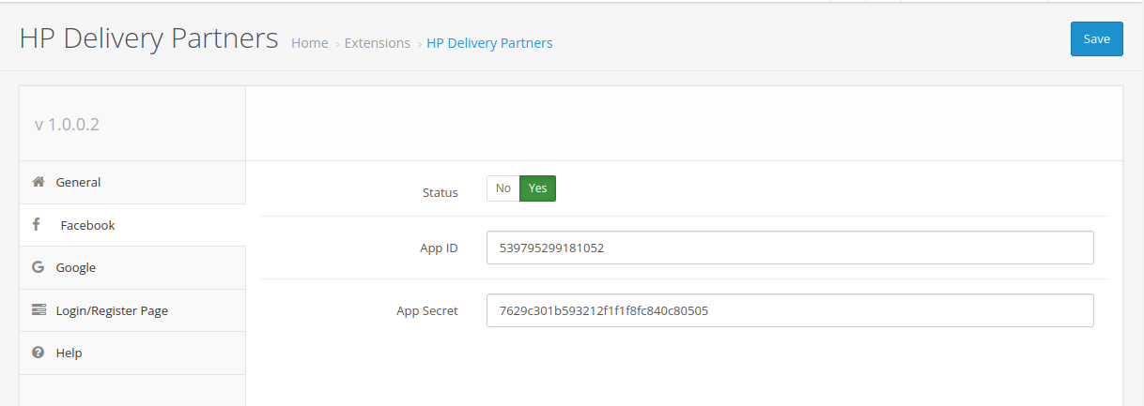Switch to the Google tab label
Screen dimensions: 1144x406
[76, 267]
